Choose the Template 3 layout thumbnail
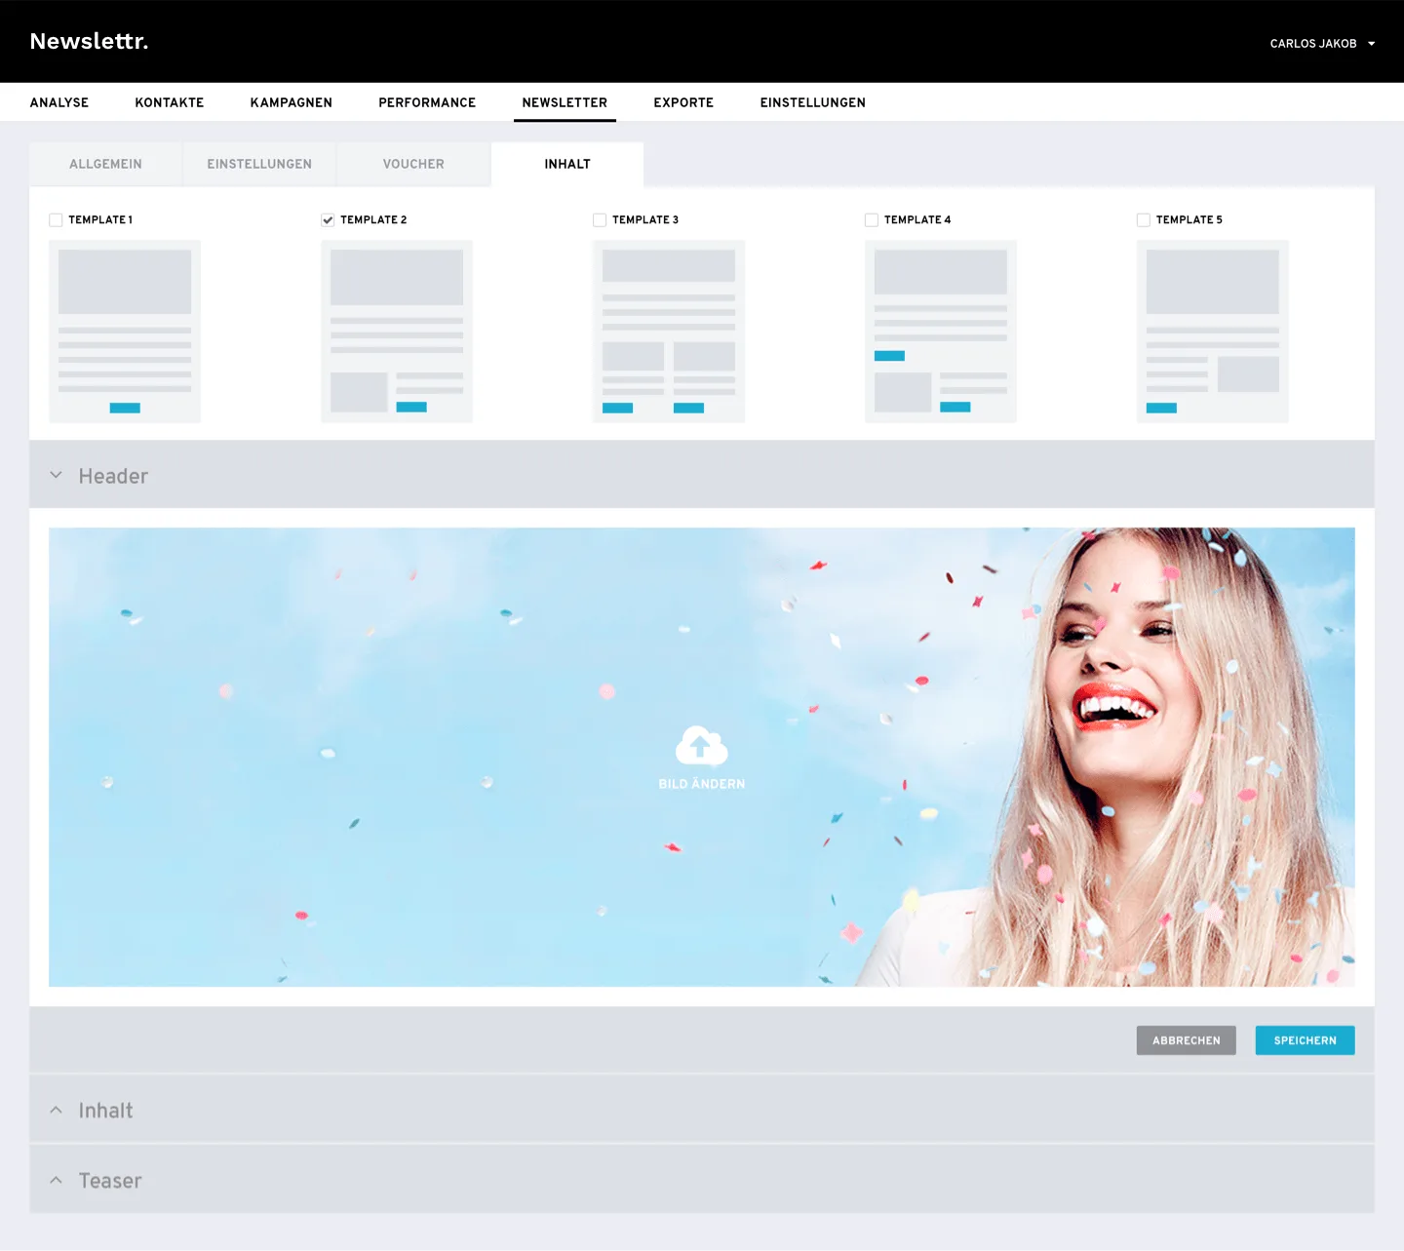The image size is (1404, 1251). 669,332
